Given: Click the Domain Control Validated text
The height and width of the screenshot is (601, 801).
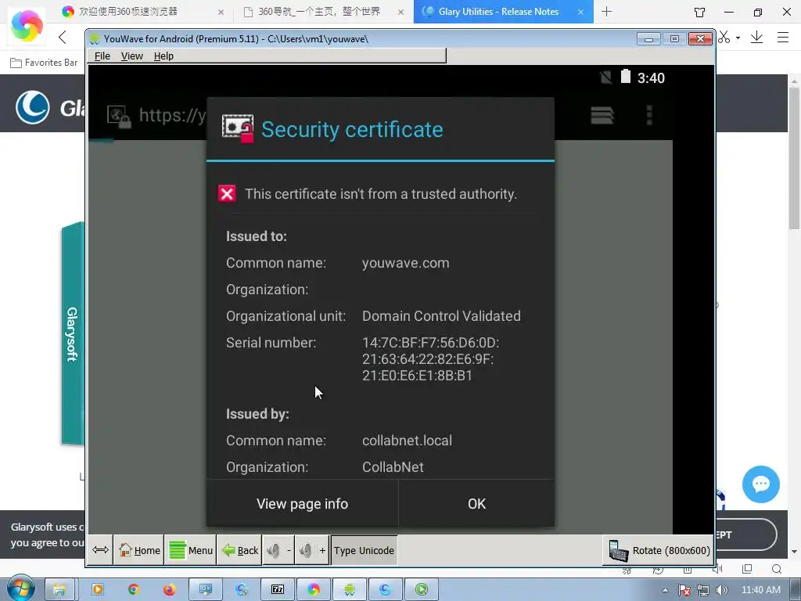Looking at the screenshot, I should coord(441,316).
